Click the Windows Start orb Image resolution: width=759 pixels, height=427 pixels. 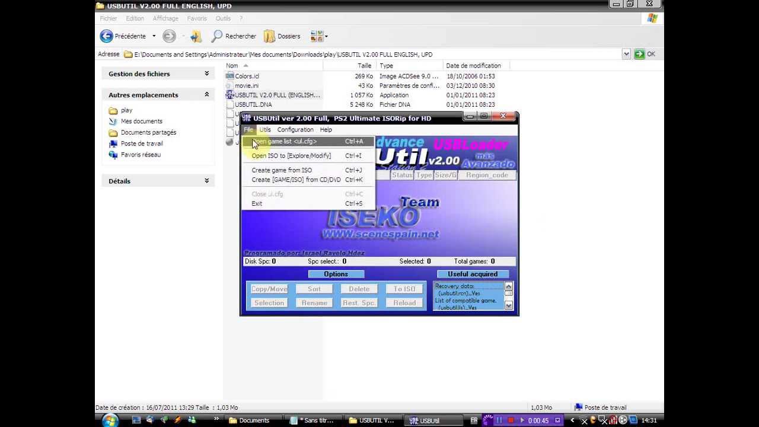click(x=110, y=420)
